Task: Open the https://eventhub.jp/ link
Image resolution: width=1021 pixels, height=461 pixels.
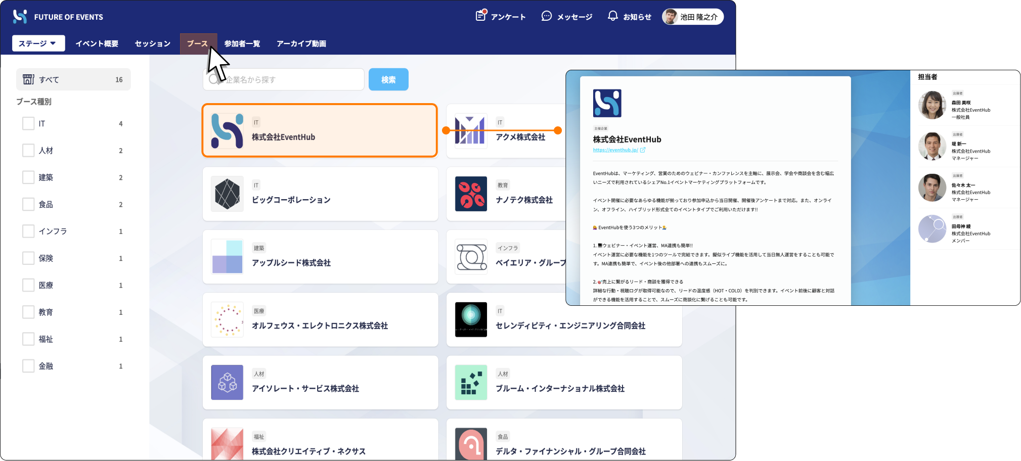Action: tap(615, 150)
